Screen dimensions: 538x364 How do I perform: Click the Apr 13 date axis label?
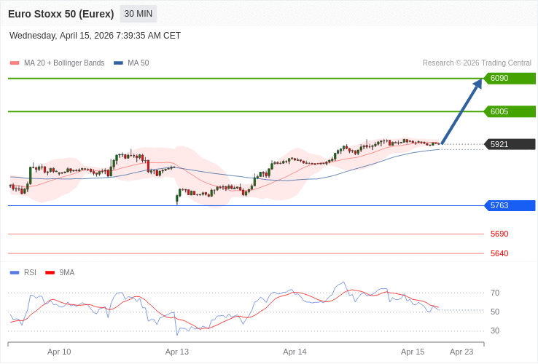coord(177,352)
